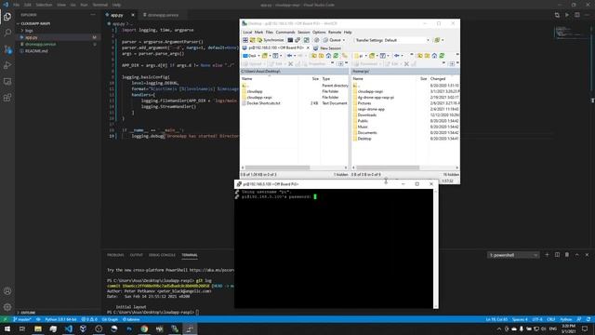Screen dimensions: 595x335
Task: Select the cloudapp-raspi folder in remote panel
Action: (x=370, y=91)
